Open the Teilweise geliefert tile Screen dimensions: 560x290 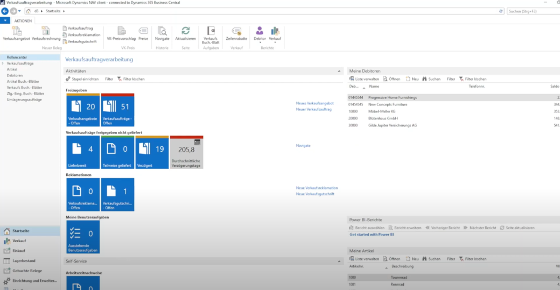tap(117, 152)
